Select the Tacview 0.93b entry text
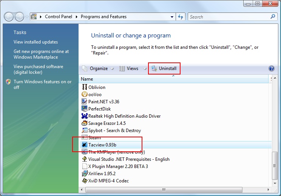281x196 pixels. [x=102, y=145]
